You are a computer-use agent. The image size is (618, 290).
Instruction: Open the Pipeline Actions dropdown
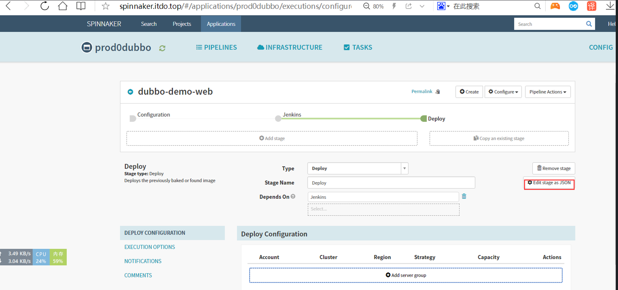pos(548,92)
